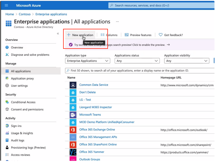
Task: Click the Conditional Access icon
Action: tap(7, 102)
